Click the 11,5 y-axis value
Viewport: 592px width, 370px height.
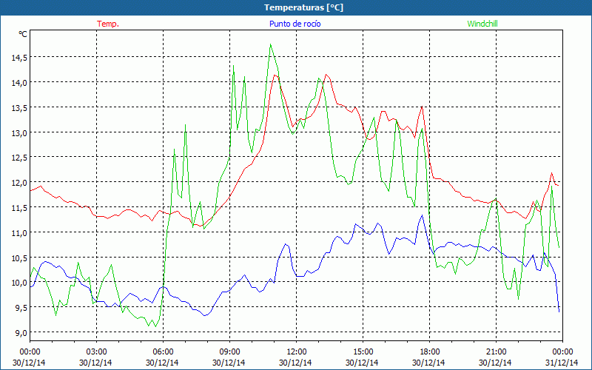[x=19, y=207]
